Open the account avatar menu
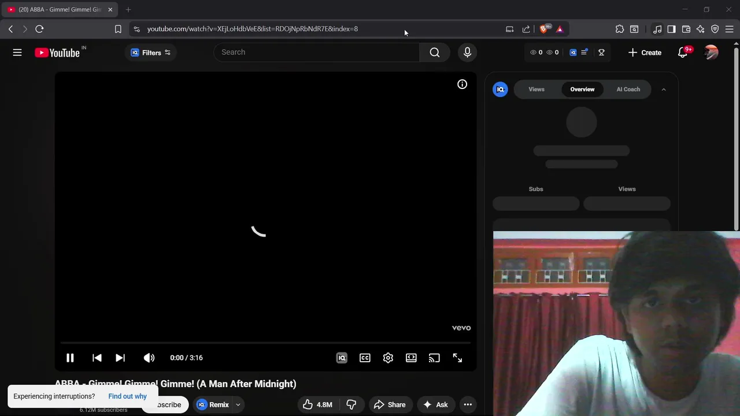 (x=711, y=53)
